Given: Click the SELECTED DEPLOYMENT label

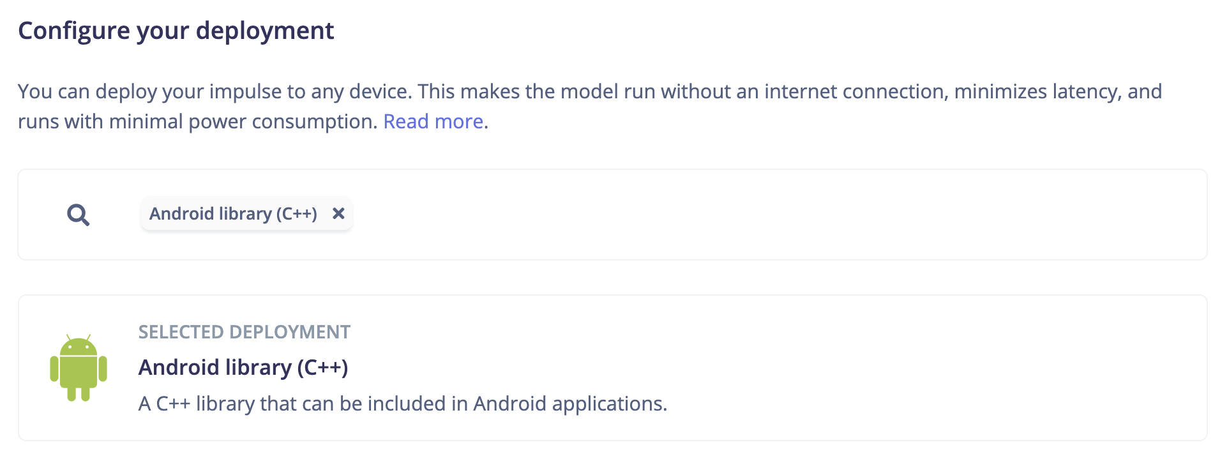Looking at the screenshot, I should [x=245, y=332].
